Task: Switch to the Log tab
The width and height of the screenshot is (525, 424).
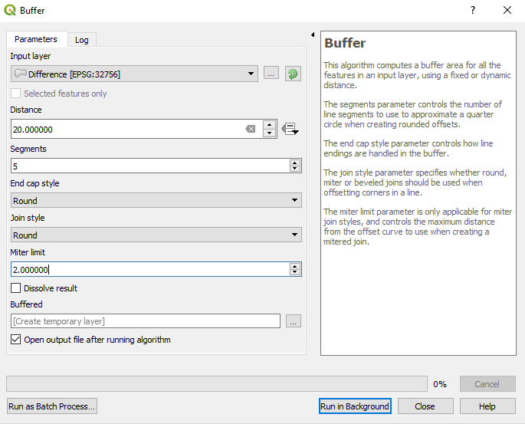Action: [81, 40]
